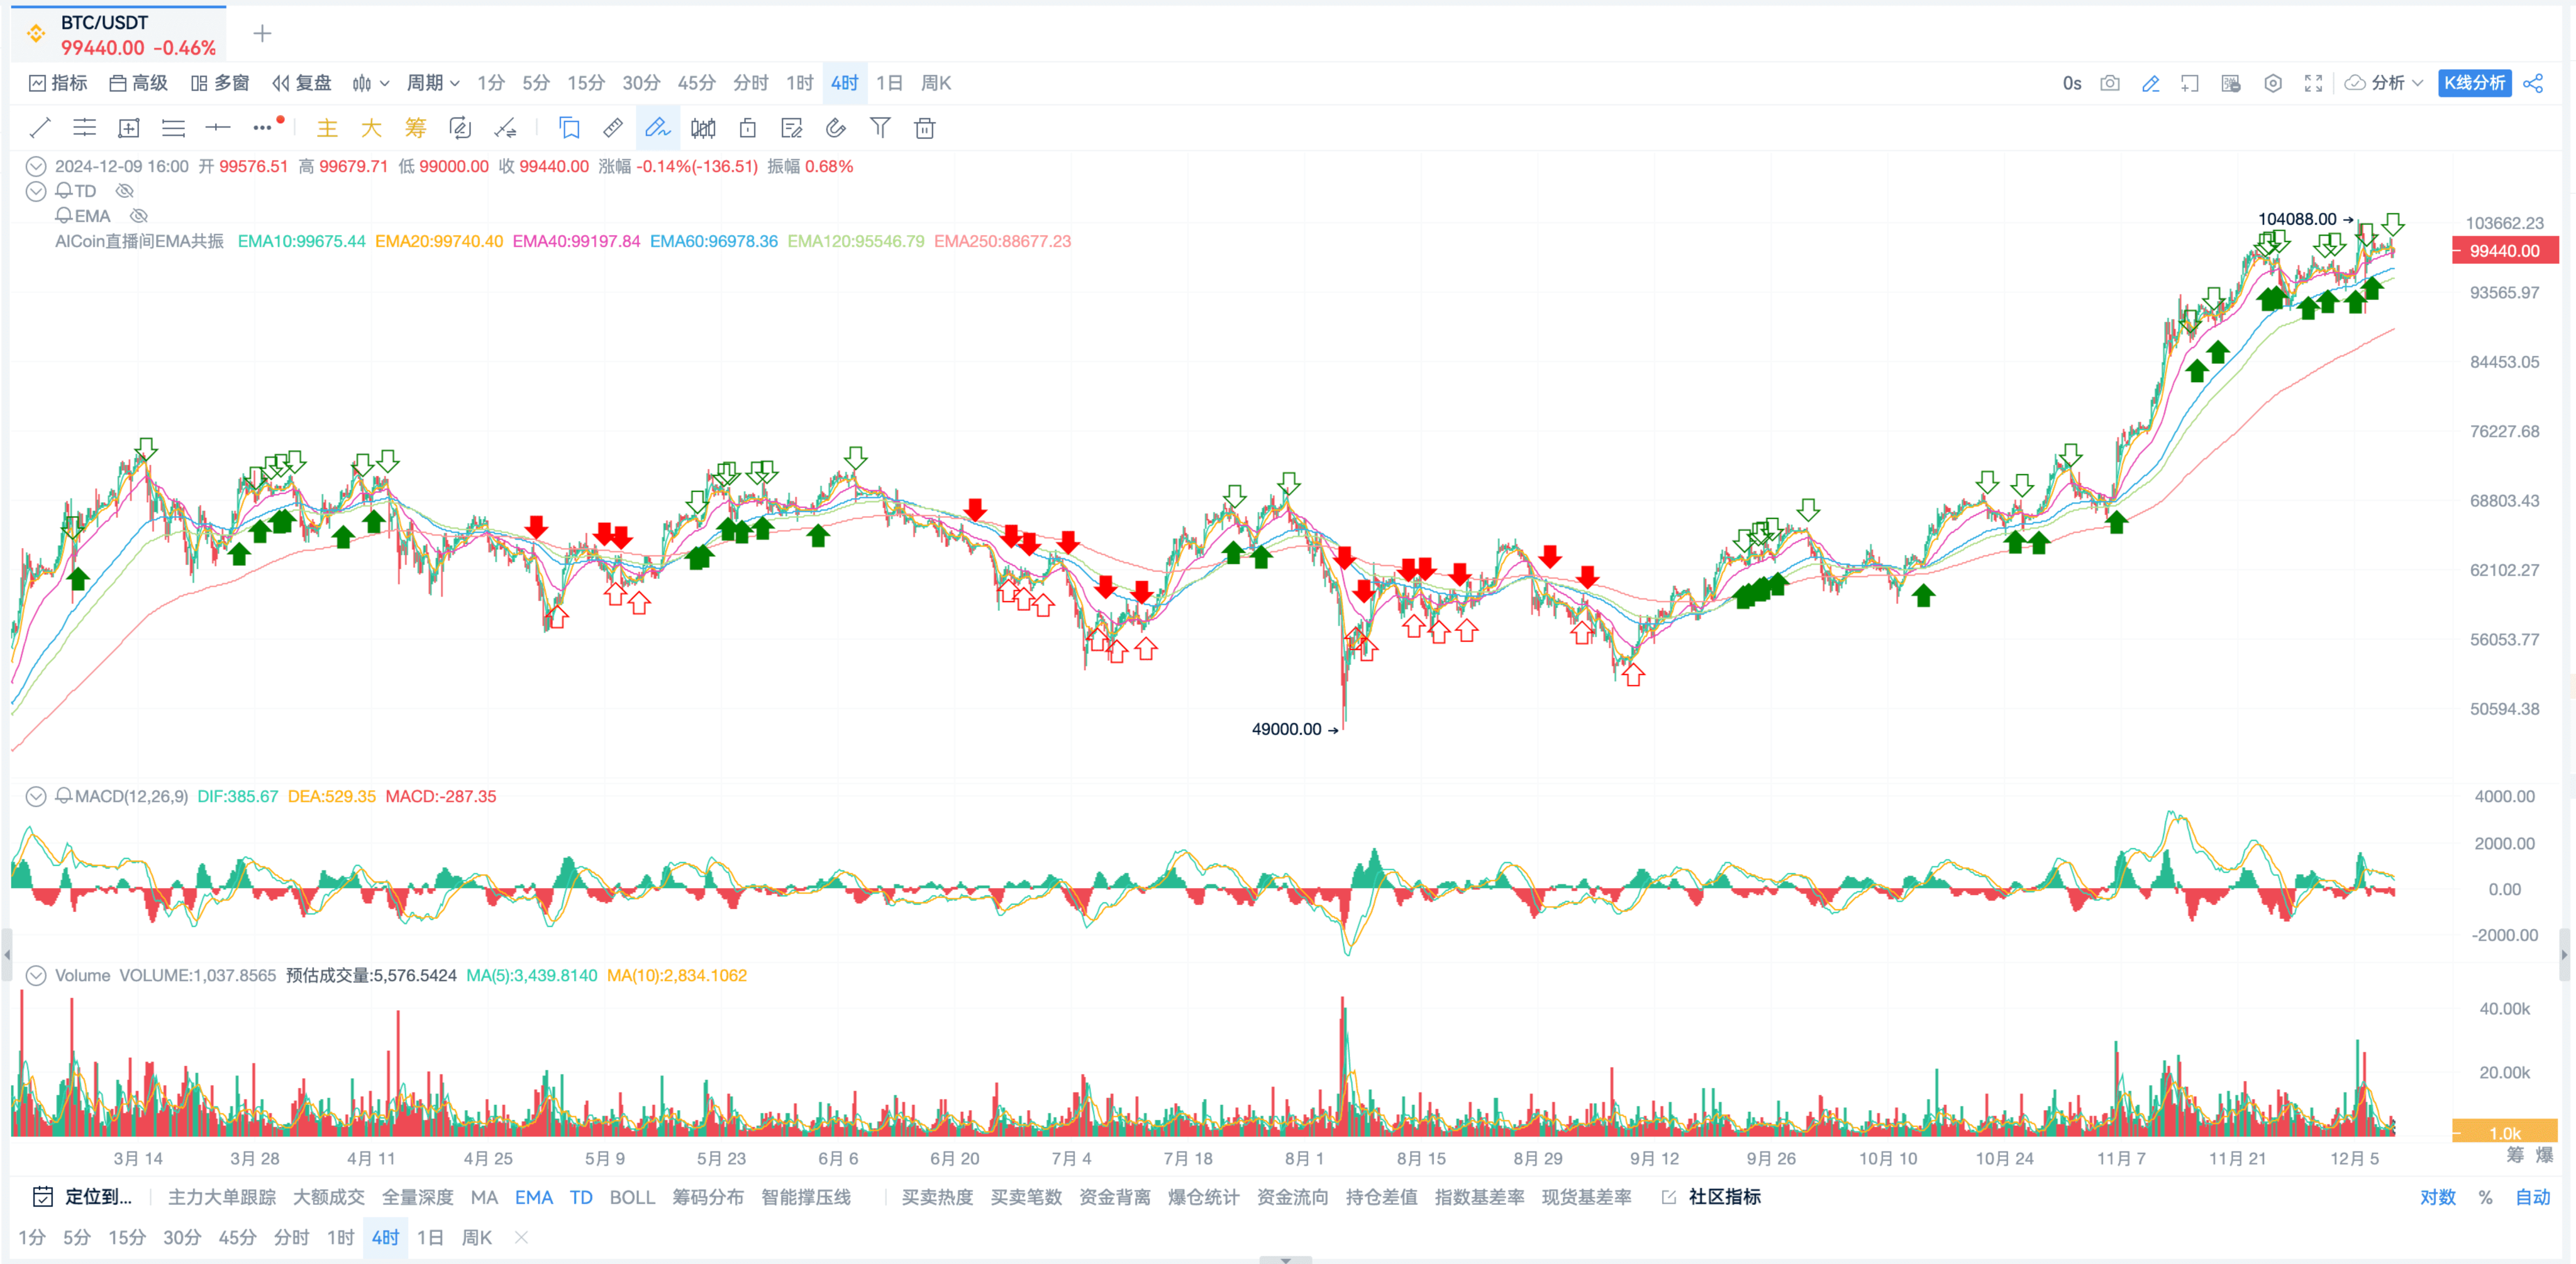Collapse the Volume panel

36,975
